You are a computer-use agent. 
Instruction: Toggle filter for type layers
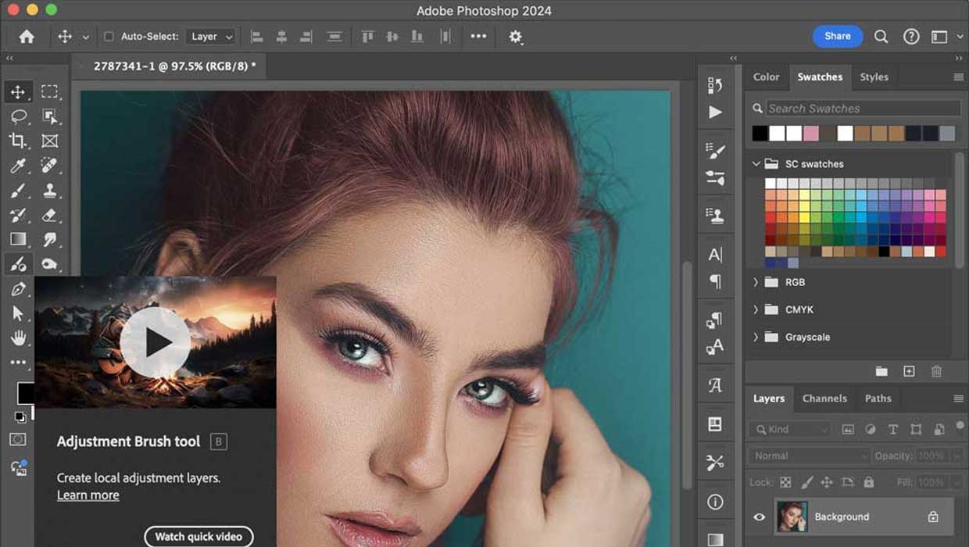tap(893, 429)
